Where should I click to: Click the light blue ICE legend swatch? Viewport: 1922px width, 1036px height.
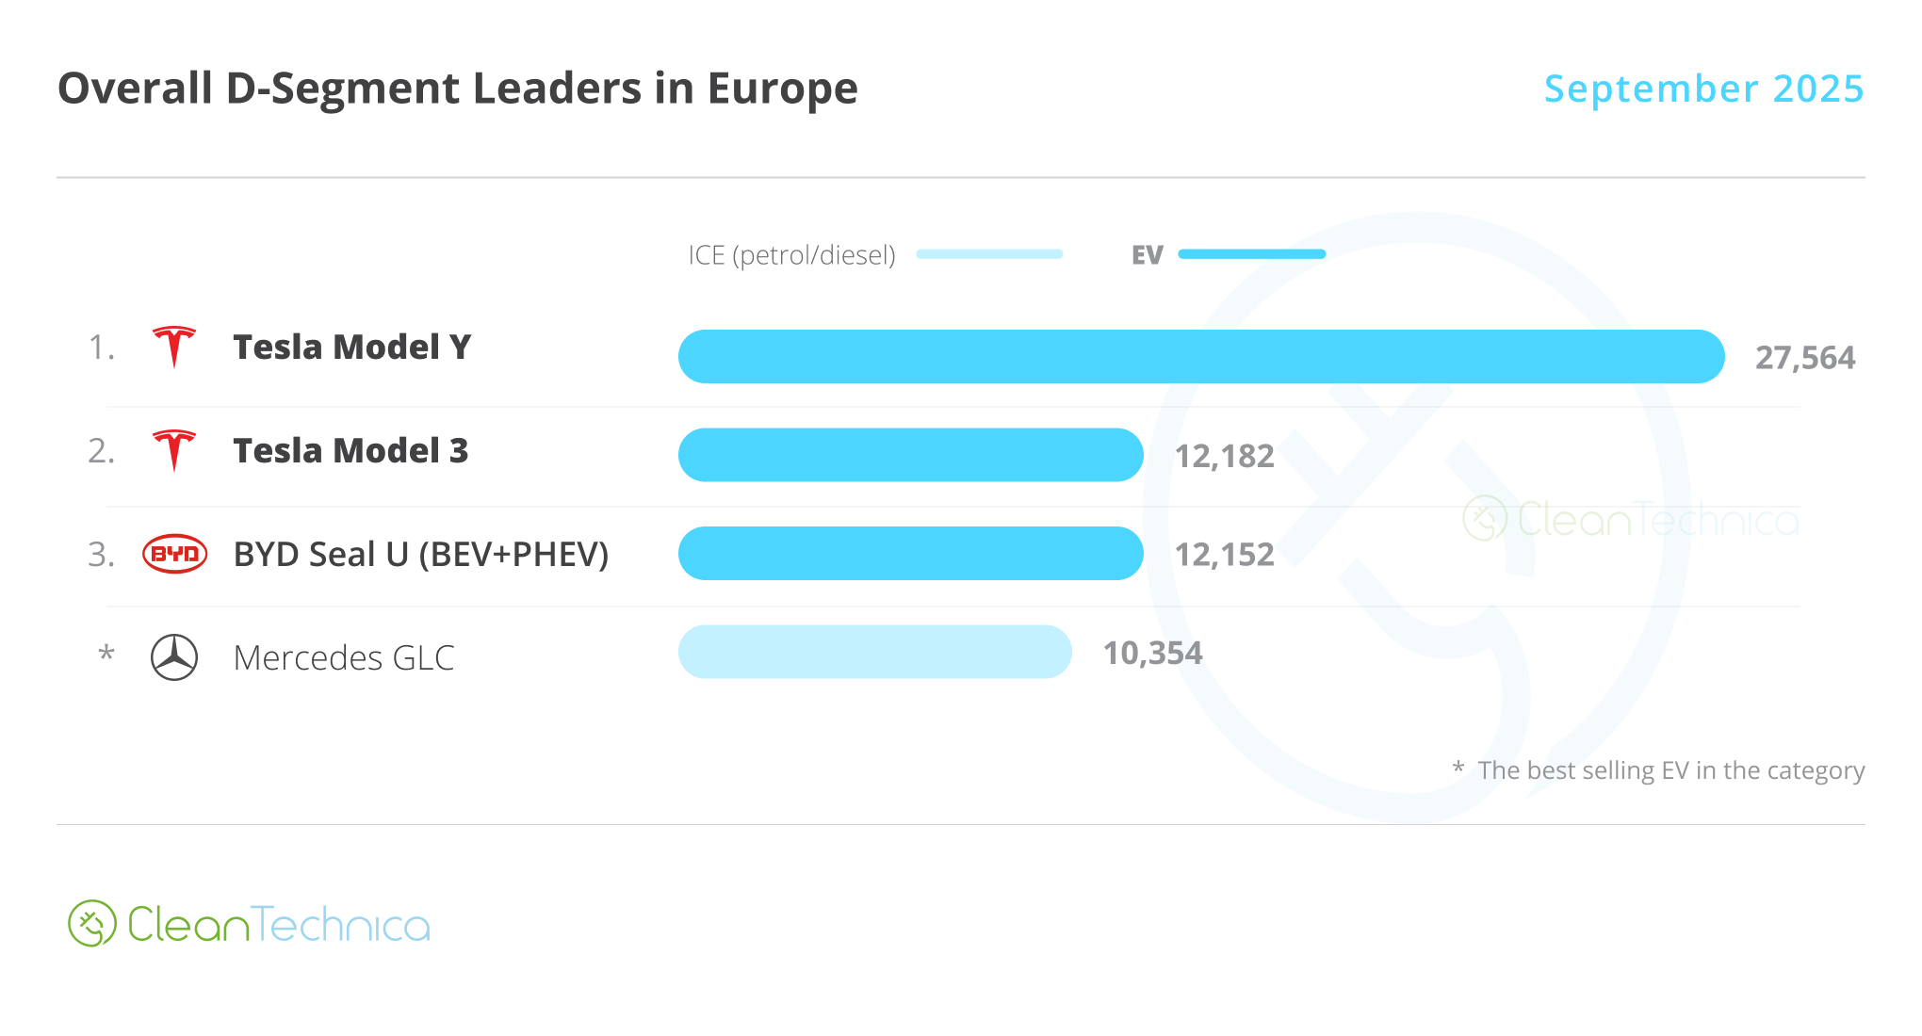pyautogui.click(x=989, y=254)
